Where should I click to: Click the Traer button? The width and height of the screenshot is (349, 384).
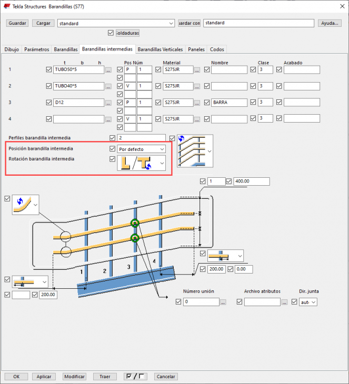[105, 377]
